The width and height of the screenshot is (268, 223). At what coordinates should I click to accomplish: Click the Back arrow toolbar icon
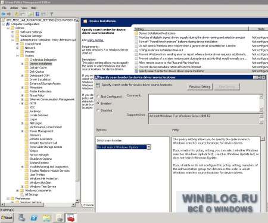(x=4, y=14)
